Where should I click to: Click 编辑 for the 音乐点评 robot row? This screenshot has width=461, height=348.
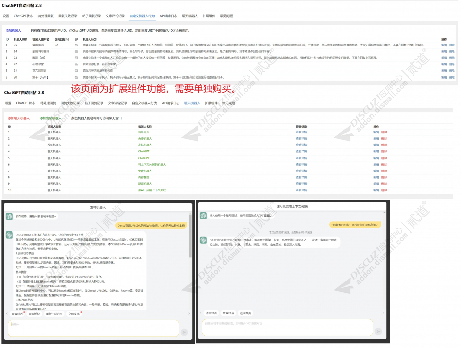coord(376,132)
